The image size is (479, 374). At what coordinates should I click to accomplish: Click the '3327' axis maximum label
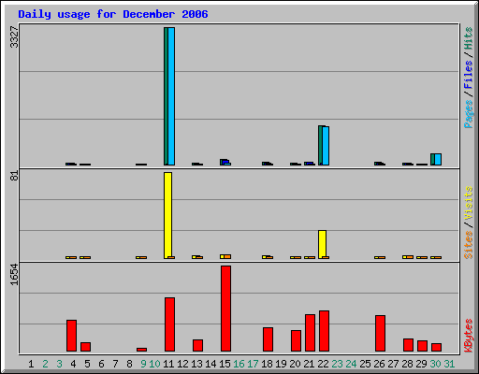[14, 36]
